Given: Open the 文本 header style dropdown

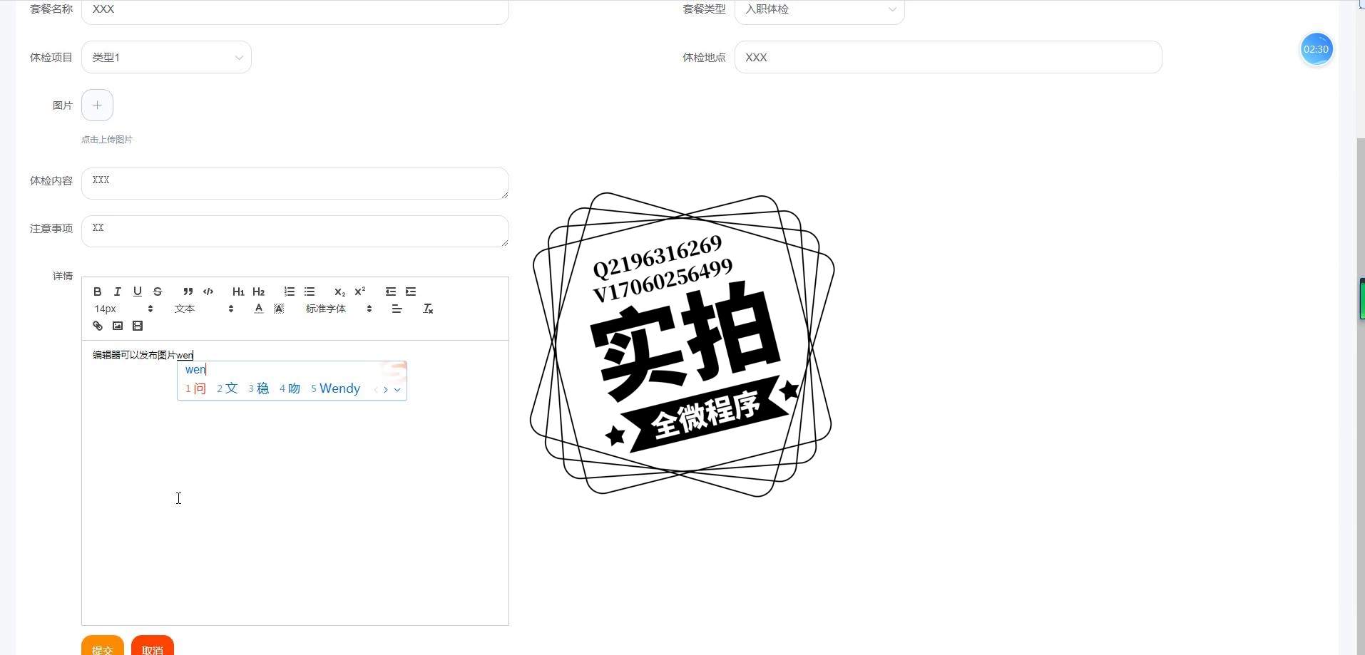Looking at the screenshot, I should pos(204,309).
